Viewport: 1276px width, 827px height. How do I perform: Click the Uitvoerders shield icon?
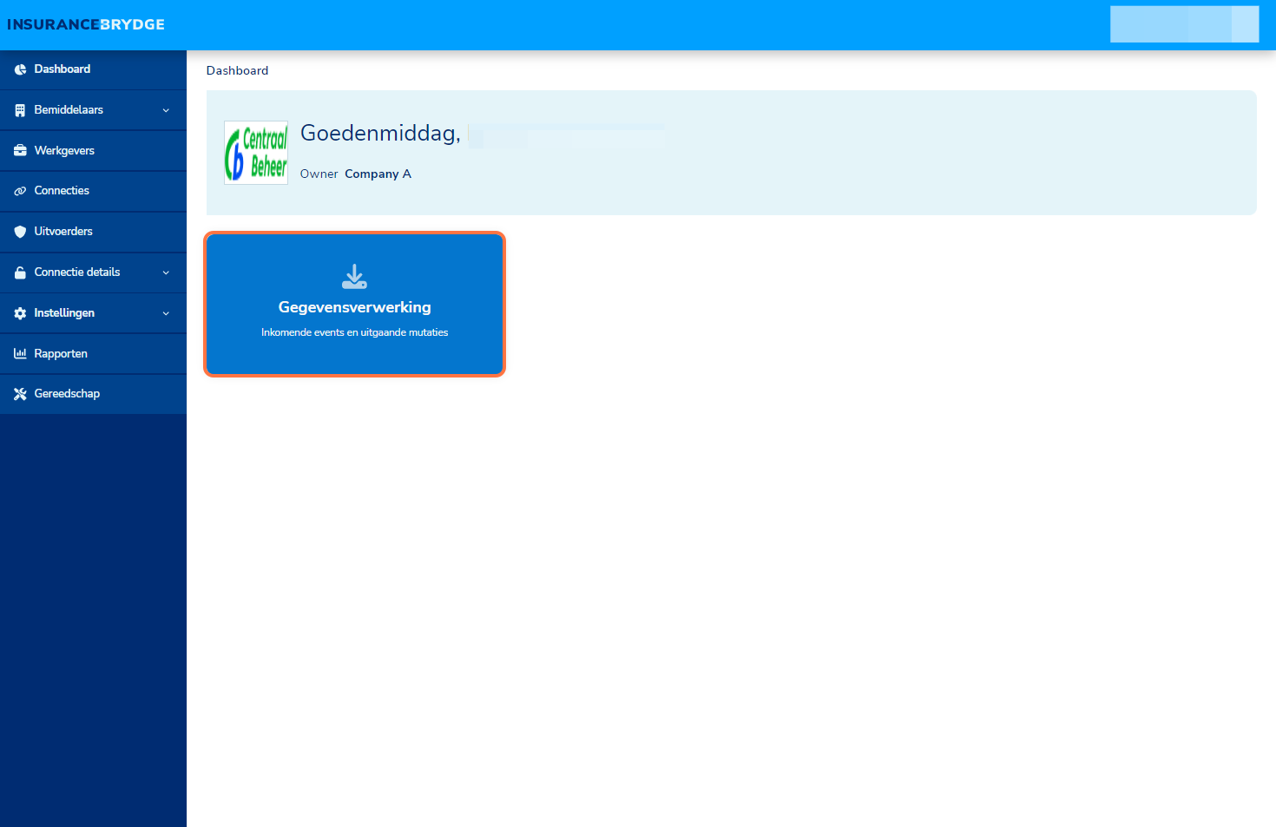point(20,232)
